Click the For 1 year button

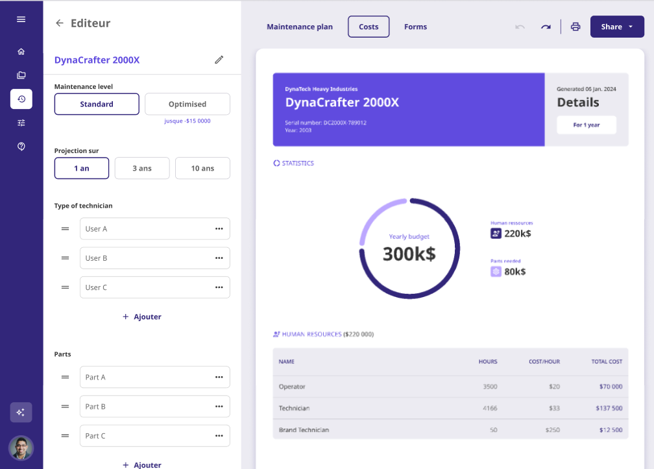tap(586, 125)
